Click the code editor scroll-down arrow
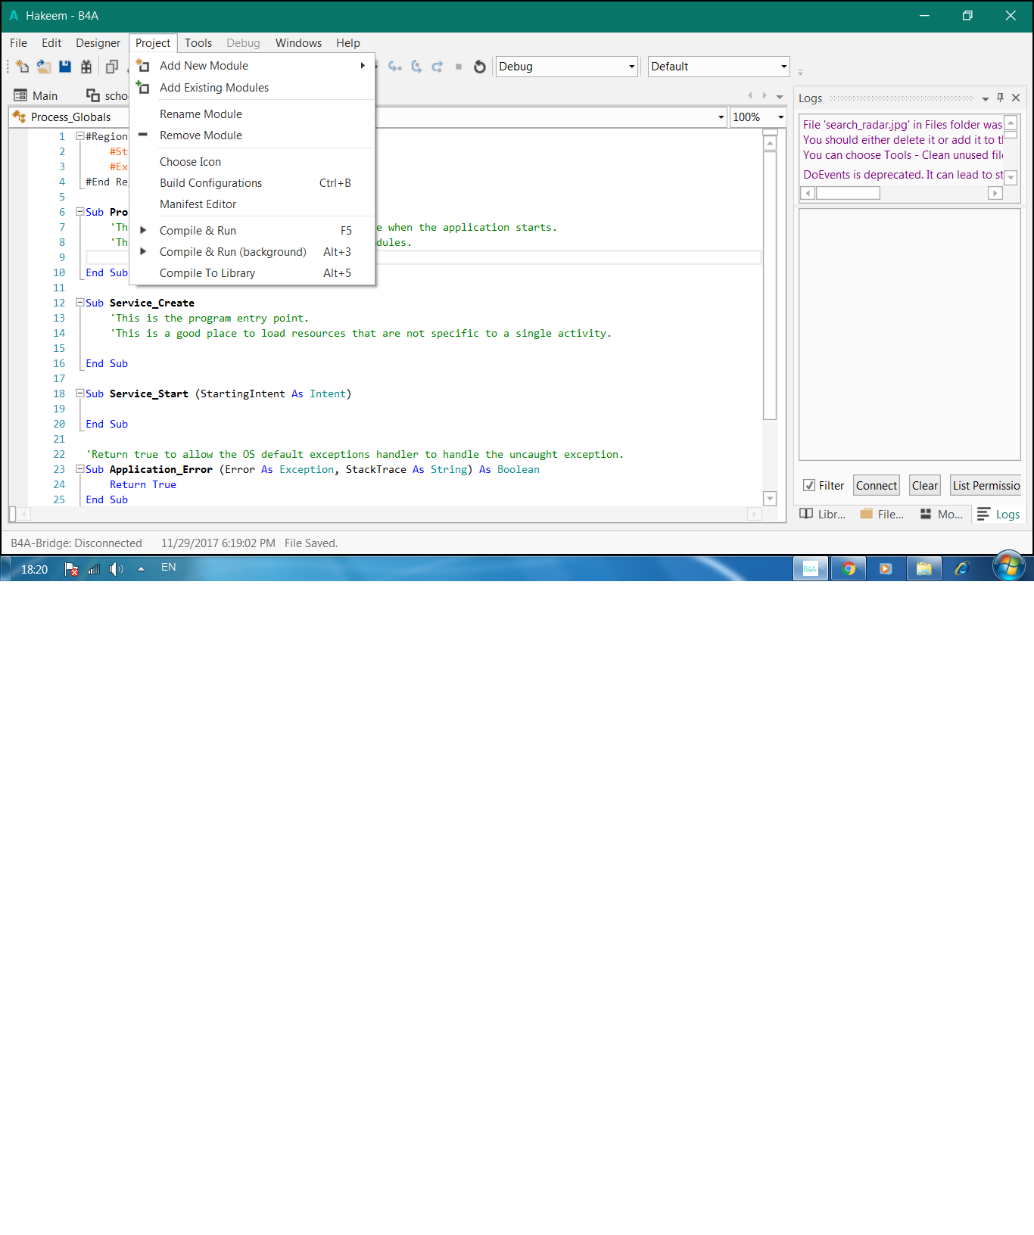1034x1235 pixels. tap(770, 499)
